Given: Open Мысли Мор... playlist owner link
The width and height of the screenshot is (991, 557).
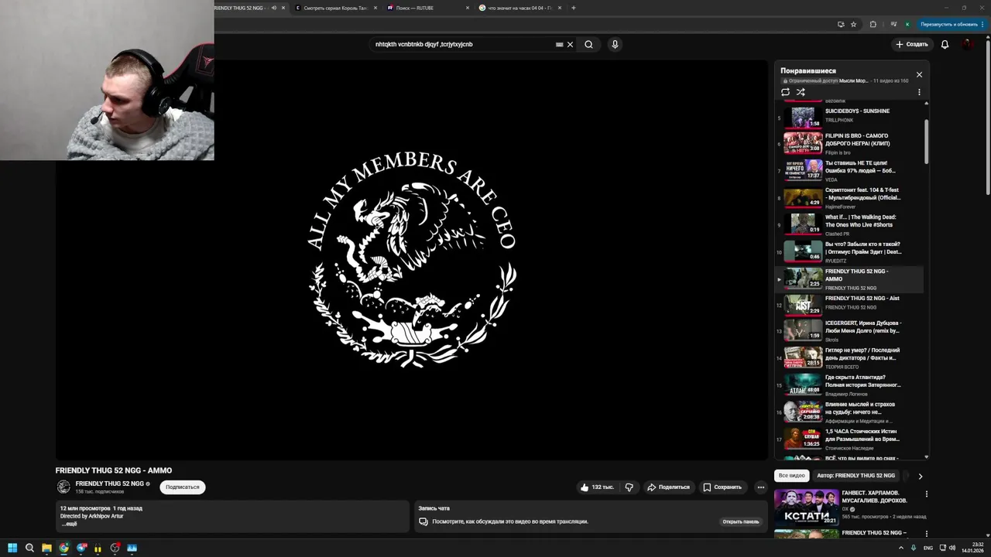Looking at the screenshot, I should pos(853,80).
